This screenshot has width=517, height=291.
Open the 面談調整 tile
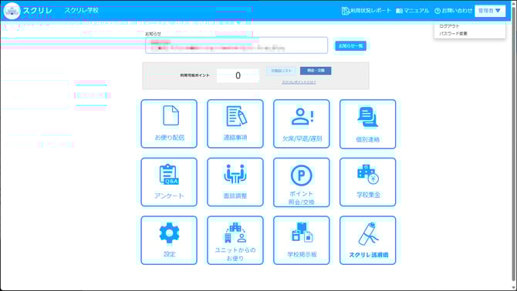(x=235, y=182)
